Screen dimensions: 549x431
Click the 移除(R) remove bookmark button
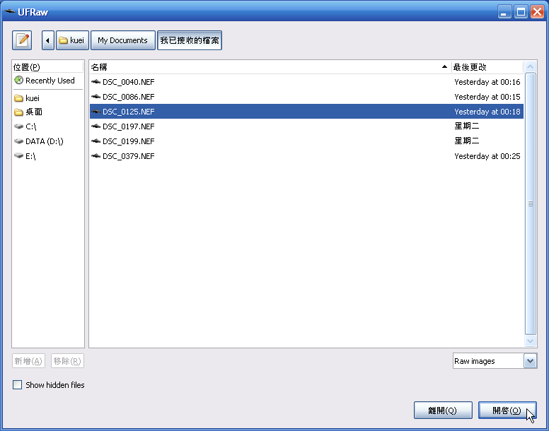(x=67, y=361)
